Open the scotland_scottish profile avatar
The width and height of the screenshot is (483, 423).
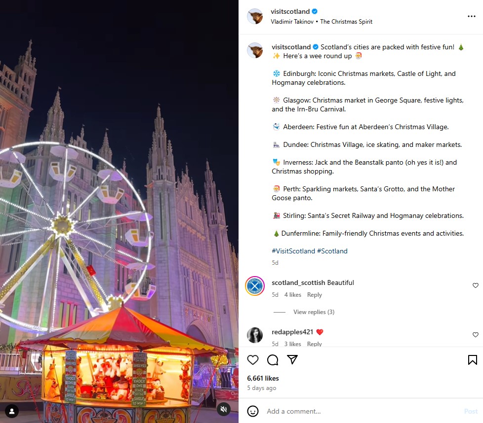tap(255, 286)
